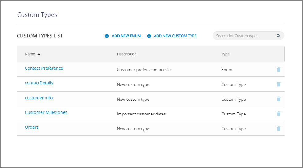Click the Type column header
Screen dimensions: 303x168
[225, 54]
